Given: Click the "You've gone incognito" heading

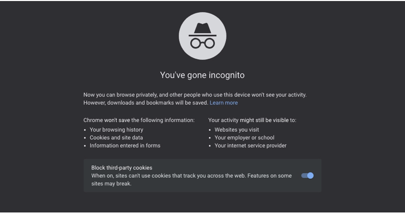Looking at the screenshot, I should click(x=202, y=75).
